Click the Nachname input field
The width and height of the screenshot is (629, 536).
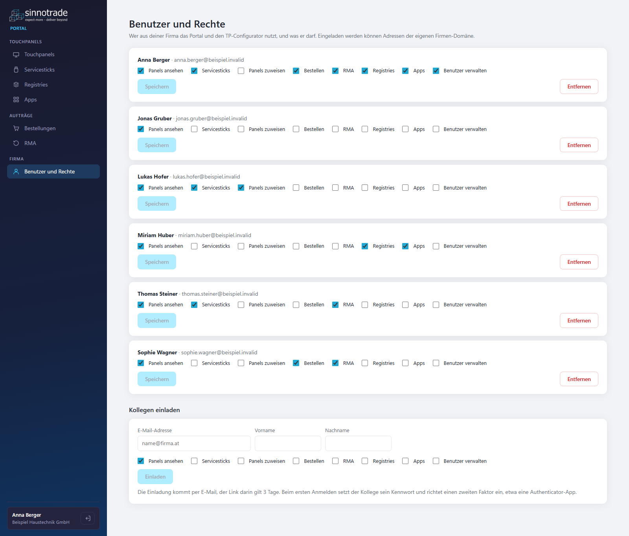358,443
